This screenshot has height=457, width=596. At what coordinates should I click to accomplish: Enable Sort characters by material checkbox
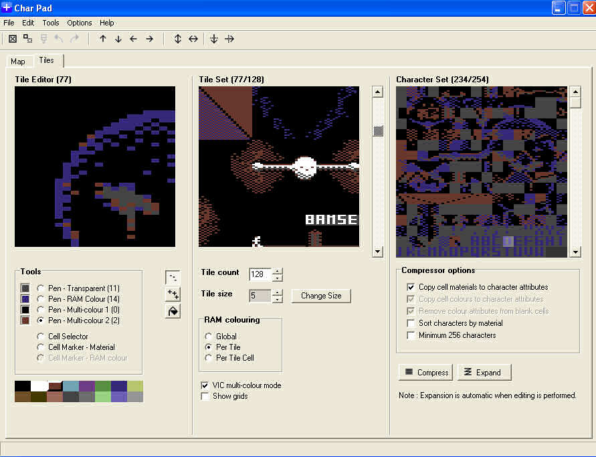pos(411,323)
